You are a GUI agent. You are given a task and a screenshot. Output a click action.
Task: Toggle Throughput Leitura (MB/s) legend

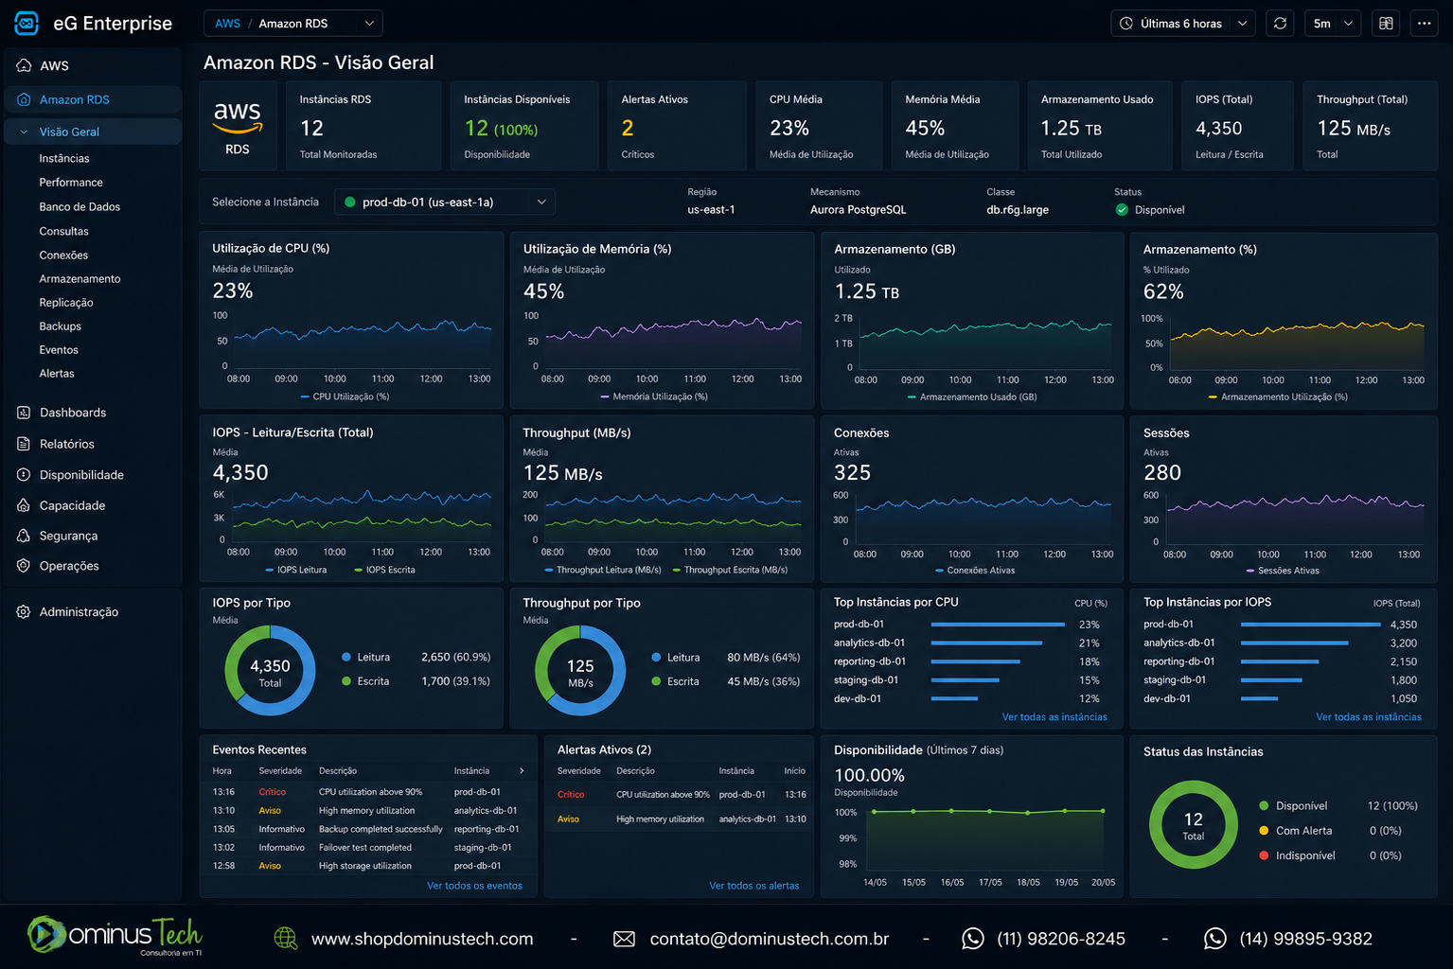(x=603, y=570)
